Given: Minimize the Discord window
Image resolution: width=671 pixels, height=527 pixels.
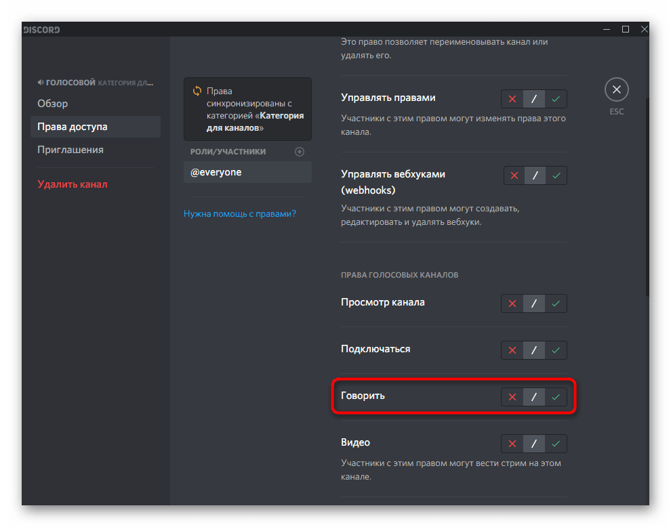Looking at the screenshot, I should (x=607, y=29).
